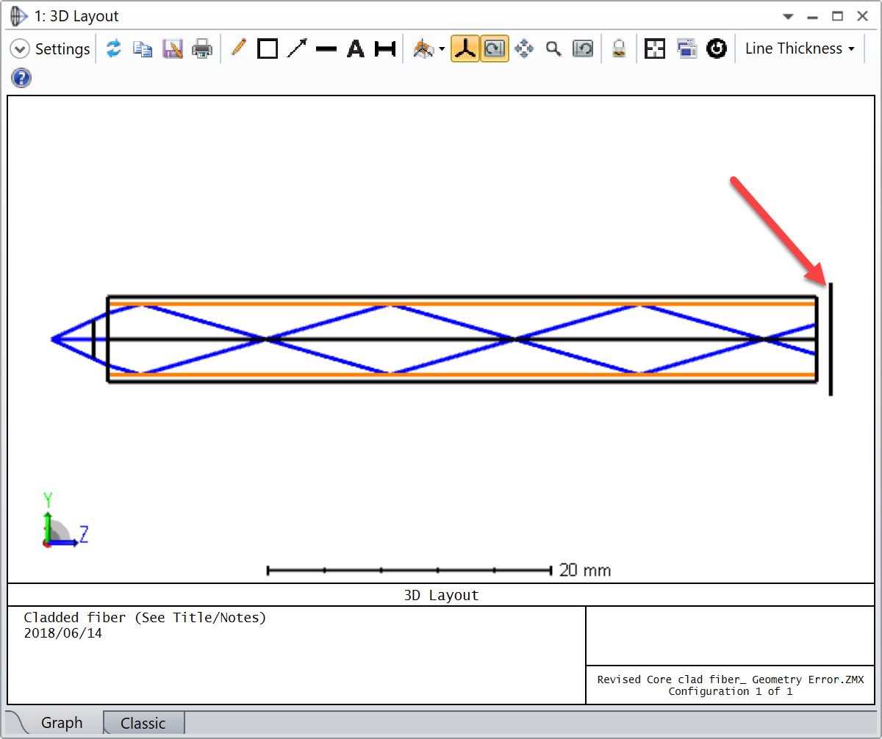Image resolution: width=882 pixels, height=739 pixels.
Task: Open the camera view dropdown arrow
Action: [x=442, y=50]
